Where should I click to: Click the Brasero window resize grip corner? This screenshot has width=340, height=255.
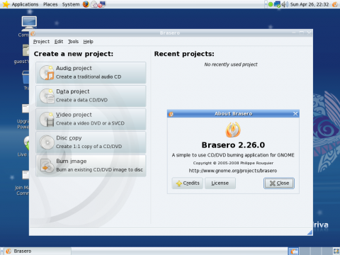pyautogui.click(x=310, y=232)
